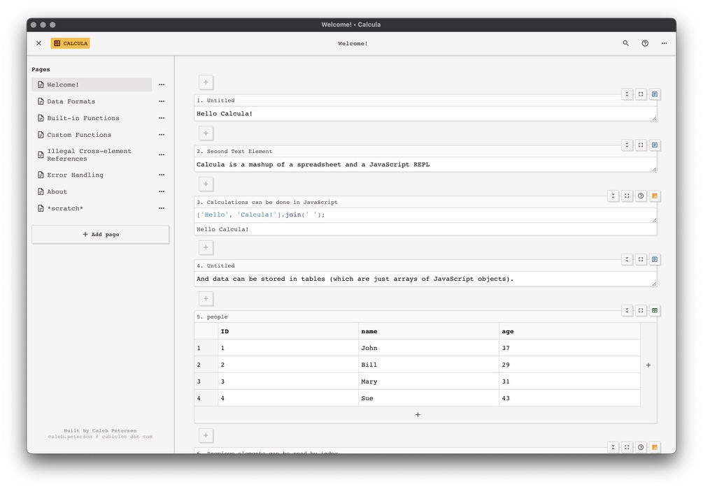
Task: Open the help icon in the top header
Action: (x=645, y=43)
